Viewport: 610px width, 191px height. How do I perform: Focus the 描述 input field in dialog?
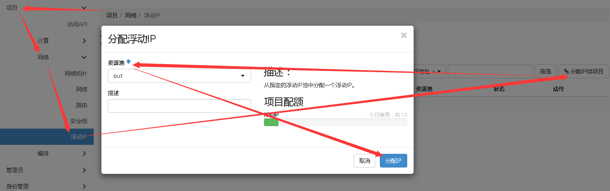click(179, 106)
